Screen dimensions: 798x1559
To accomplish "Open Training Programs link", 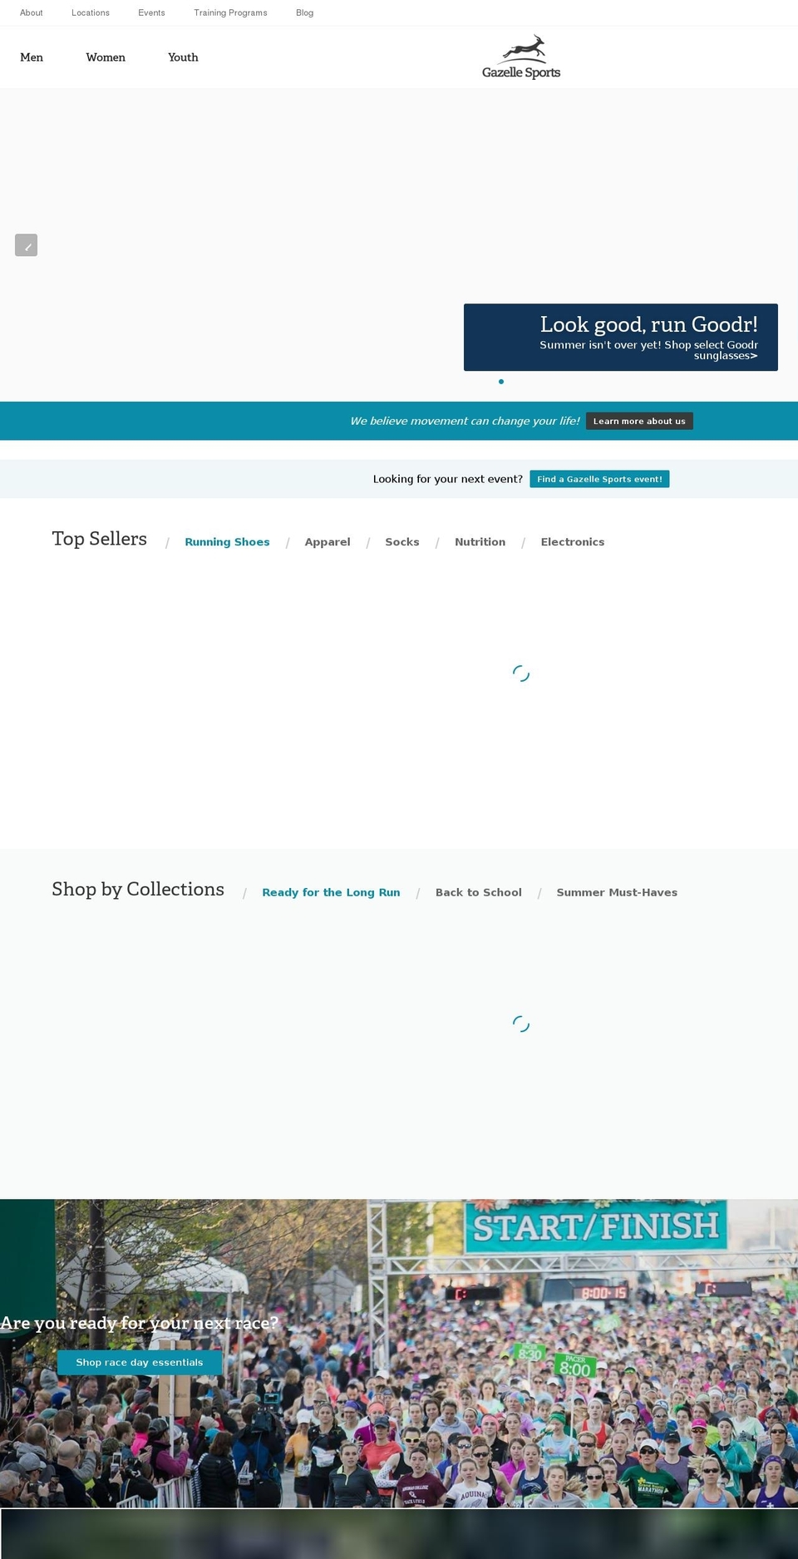I will [x=230, y=12].
